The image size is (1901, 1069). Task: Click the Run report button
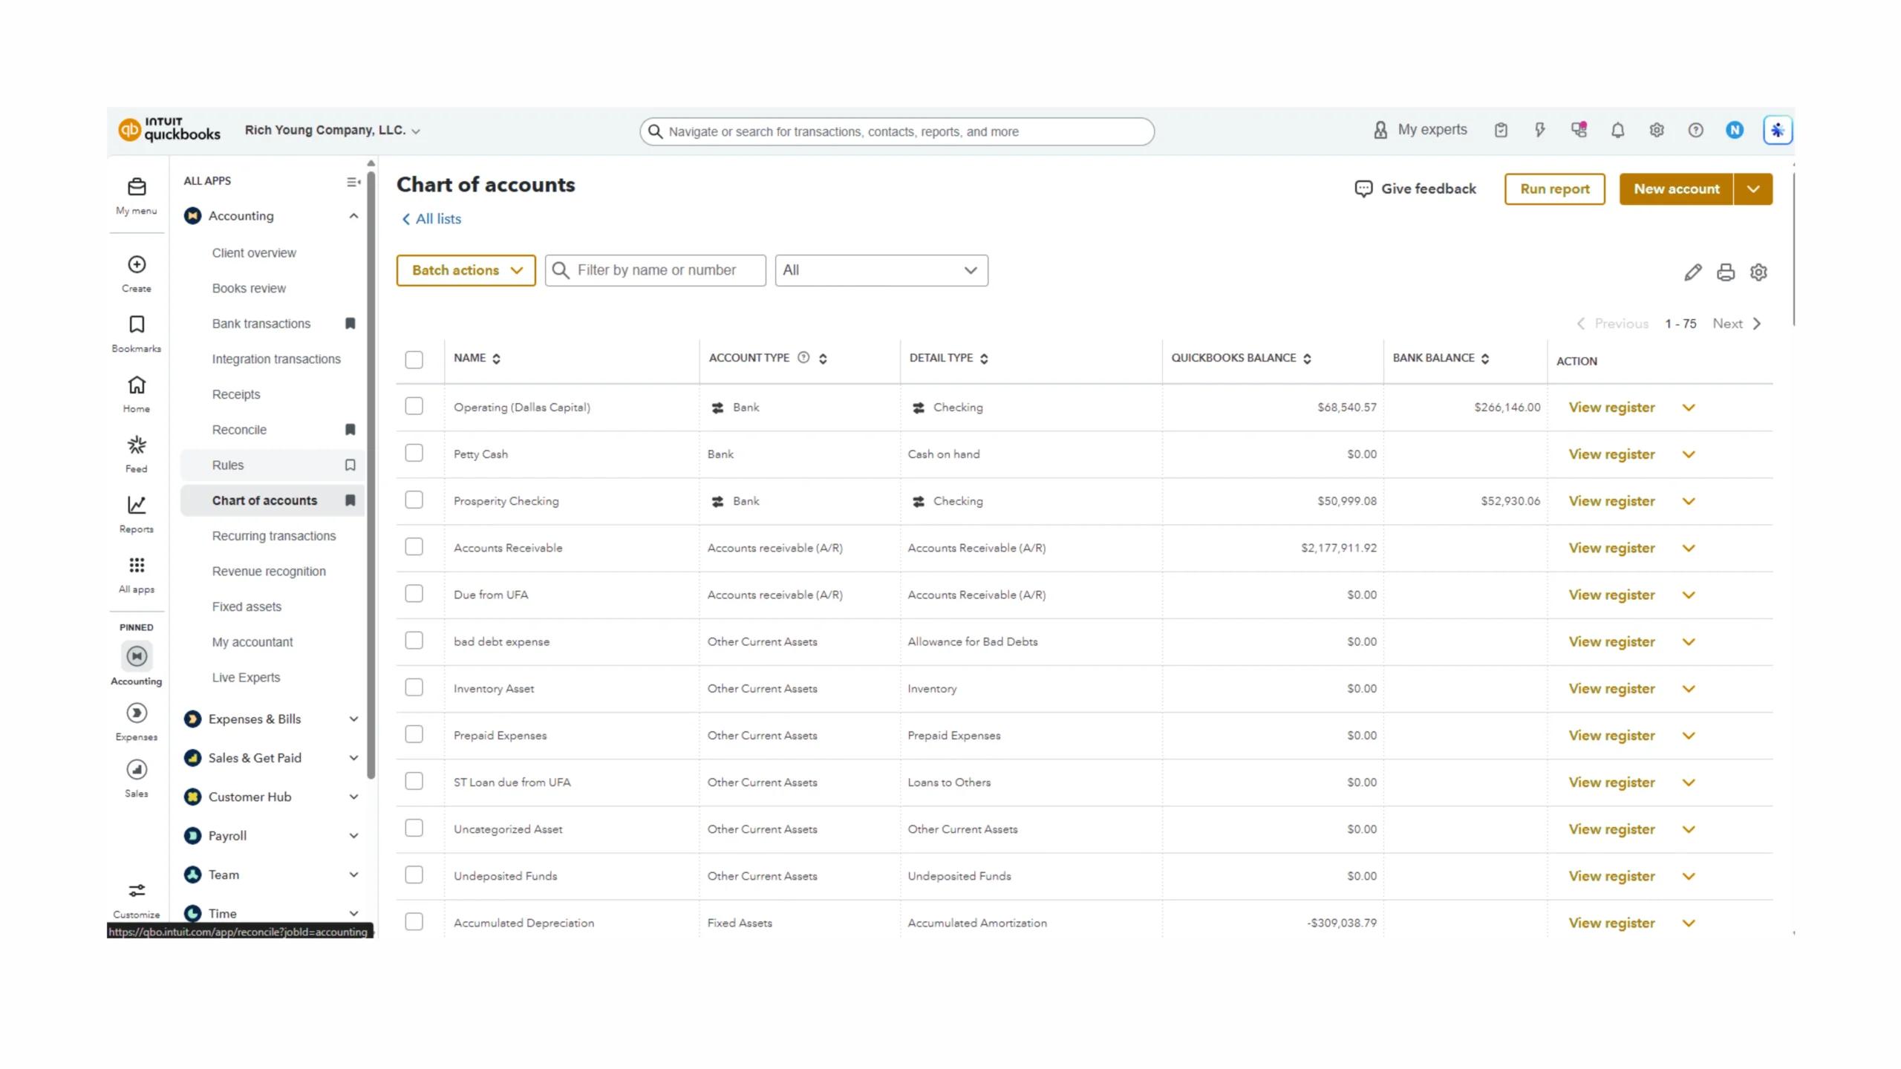pos(1554,189)
